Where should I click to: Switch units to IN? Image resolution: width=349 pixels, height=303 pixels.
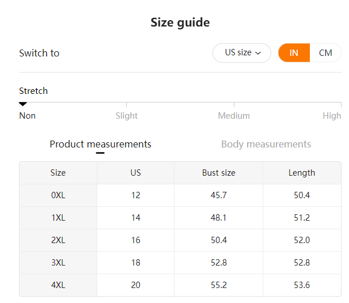pyautogui.click(x=294, y=53)
